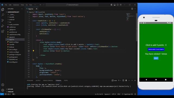Click the AwesomeProject command center search box
Image resolution: width=174 pixels, height=98 pixels.
[72, 5]
